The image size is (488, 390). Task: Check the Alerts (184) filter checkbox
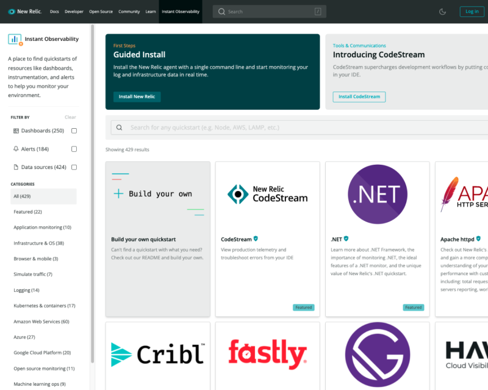[74, 149]
